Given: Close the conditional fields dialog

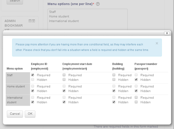Looking at the screenshot, I should pyautogui.click(x=167, y=33).
